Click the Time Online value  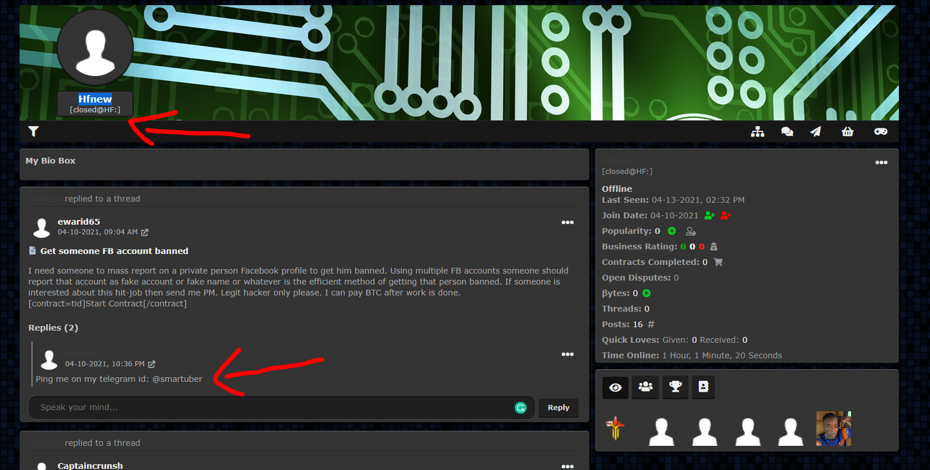722,355
